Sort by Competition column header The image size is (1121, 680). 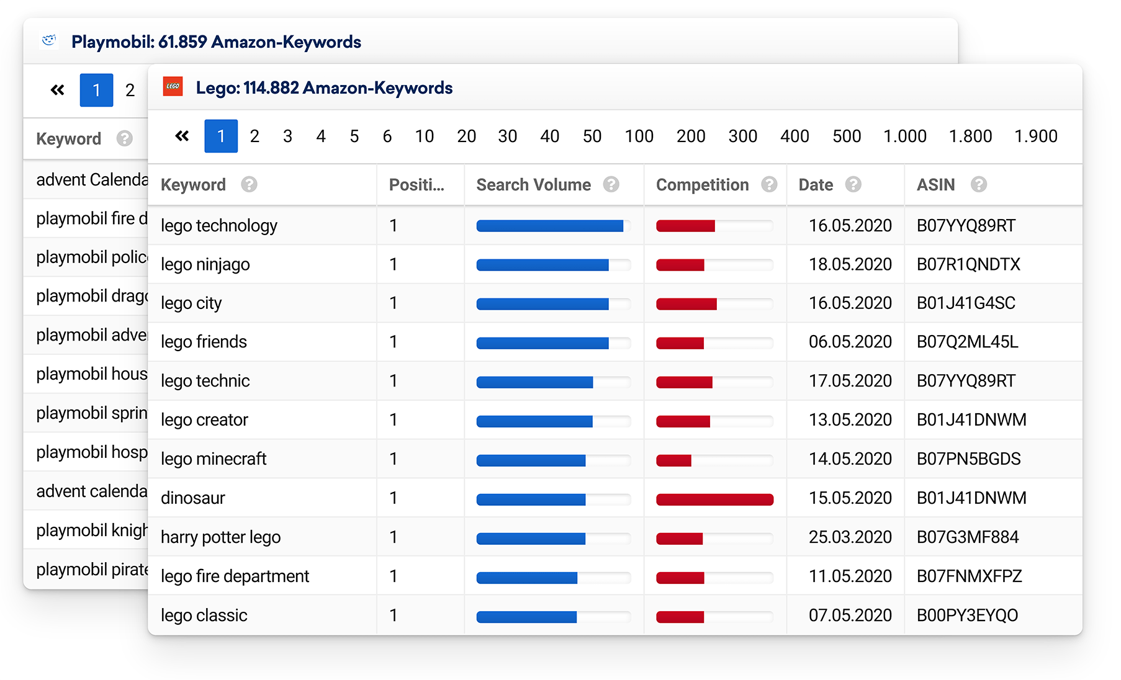[x=702, y=185]
